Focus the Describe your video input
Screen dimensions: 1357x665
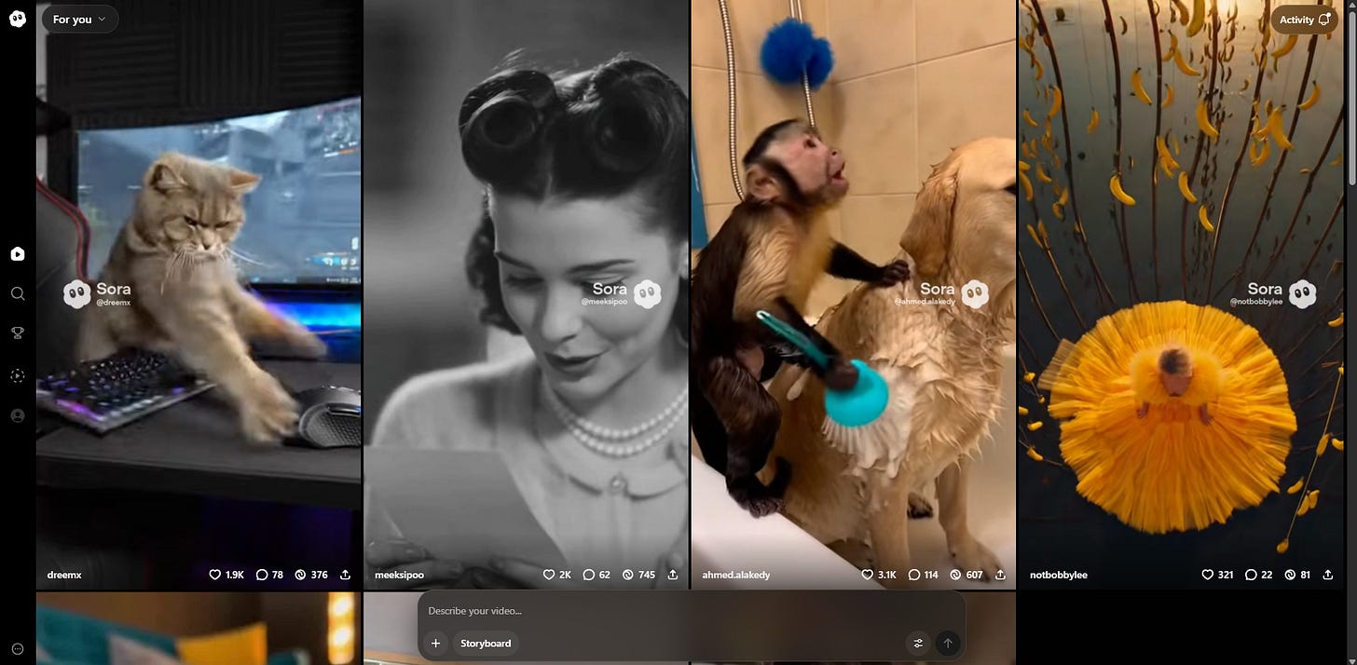point(692,611)
